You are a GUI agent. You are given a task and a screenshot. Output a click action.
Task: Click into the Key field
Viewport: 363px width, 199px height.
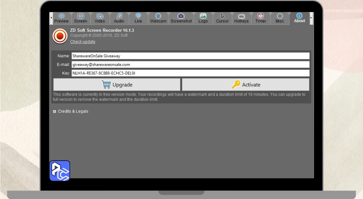coord(190,73)
